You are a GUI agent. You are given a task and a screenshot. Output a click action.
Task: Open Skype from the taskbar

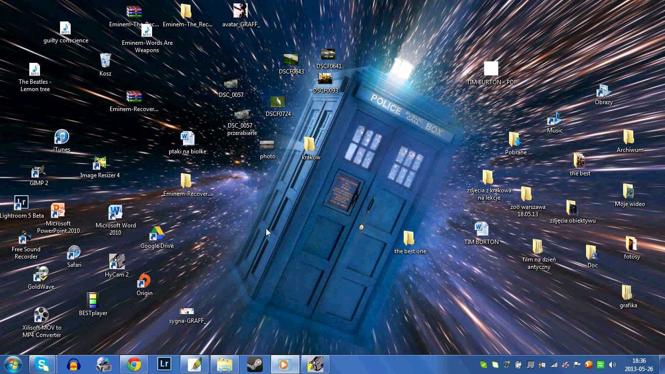42,364
